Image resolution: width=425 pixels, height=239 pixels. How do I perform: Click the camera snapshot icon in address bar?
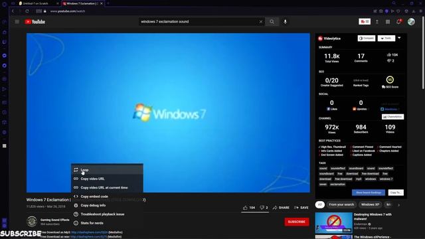381,11
